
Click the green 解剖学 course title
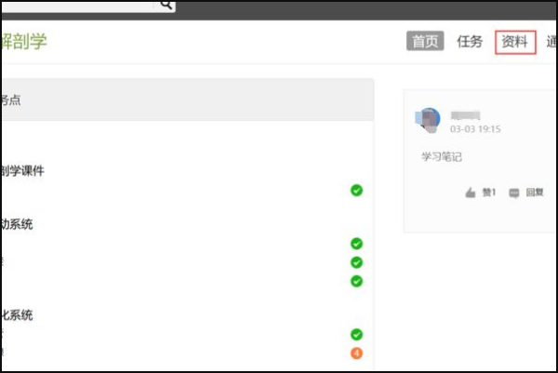[x=24, y=41]
